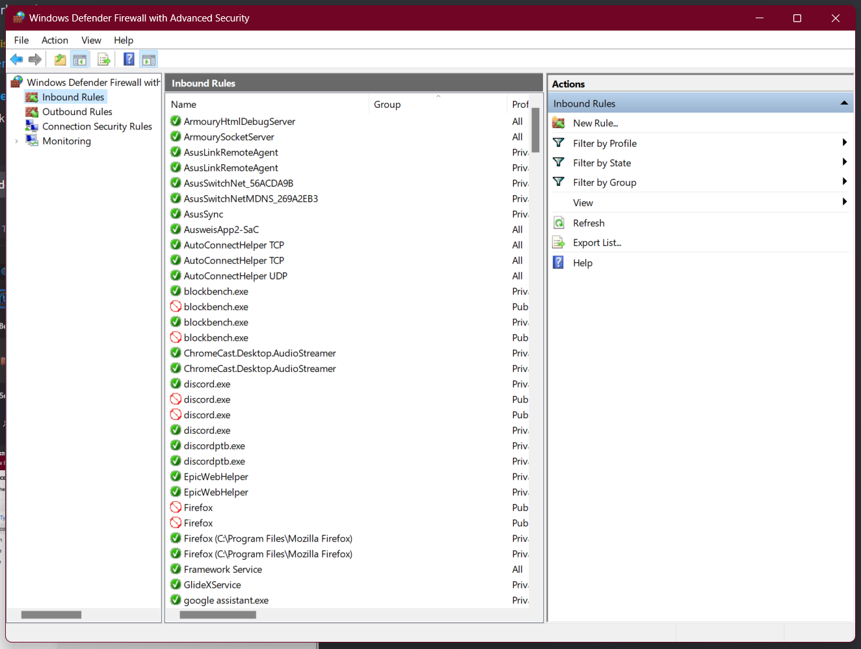Click the Export List toolbar icon
This screenshot has height=649, width=861.
click(x=103, y=60)
